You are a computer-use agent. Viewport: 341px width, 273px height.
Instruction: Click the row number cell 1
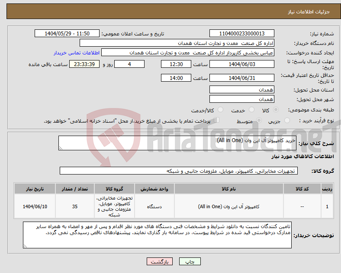[327, 206]
